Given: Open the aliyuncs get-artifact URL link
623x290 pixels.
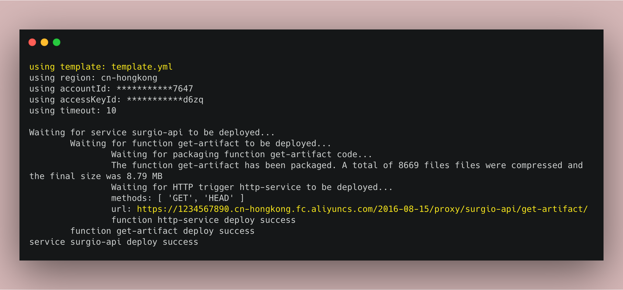Looking at the screenshot, I should pos(362,209).
